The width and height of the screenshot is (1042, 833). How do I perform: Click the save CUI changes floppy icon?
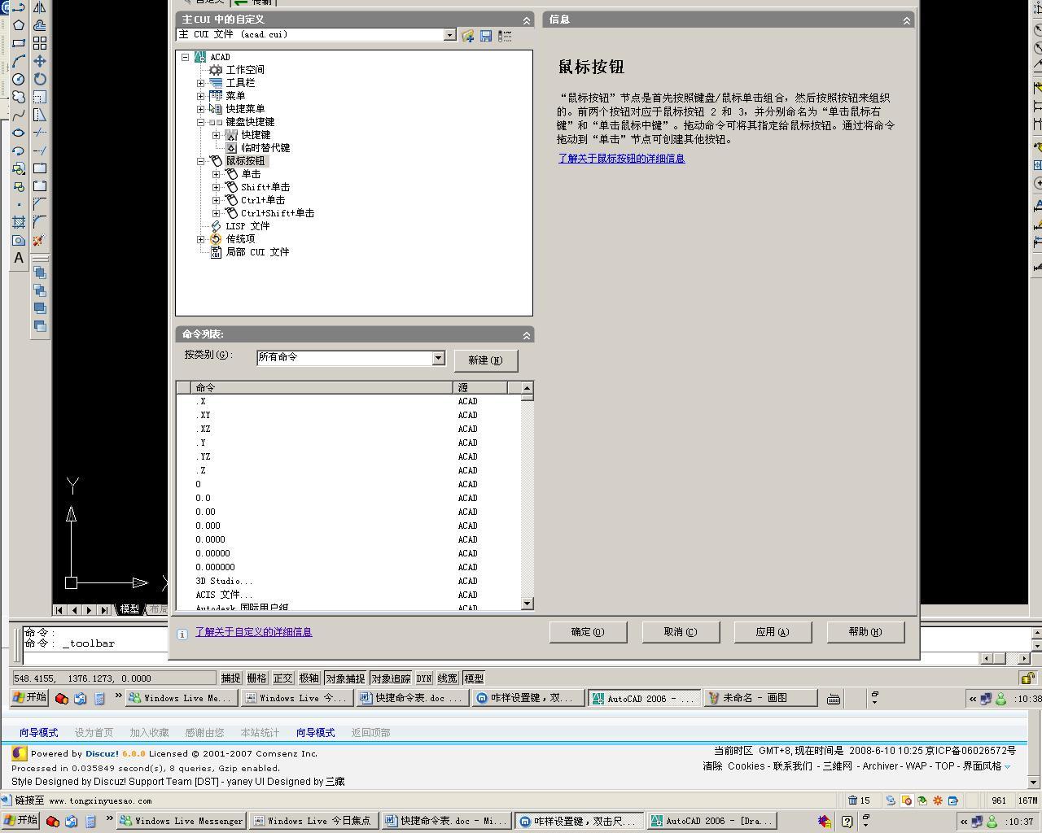(486, 36)
